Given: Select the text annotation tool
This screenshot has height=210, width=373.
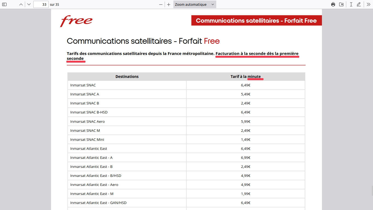Looking at the screenshot, I should 351,4.
